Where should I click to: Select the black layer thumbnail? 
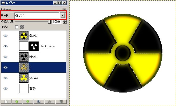(24, 57)
